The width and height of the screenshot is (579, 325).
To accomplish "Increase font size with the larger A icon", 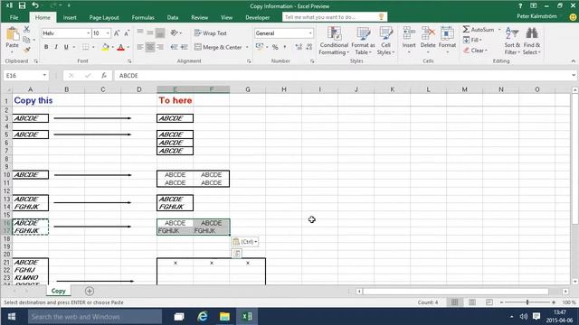I will pos(117,33).
